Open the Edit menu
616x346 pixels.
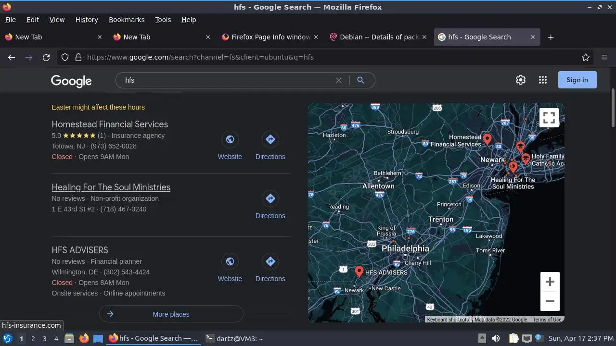click(x=33, y=20)
